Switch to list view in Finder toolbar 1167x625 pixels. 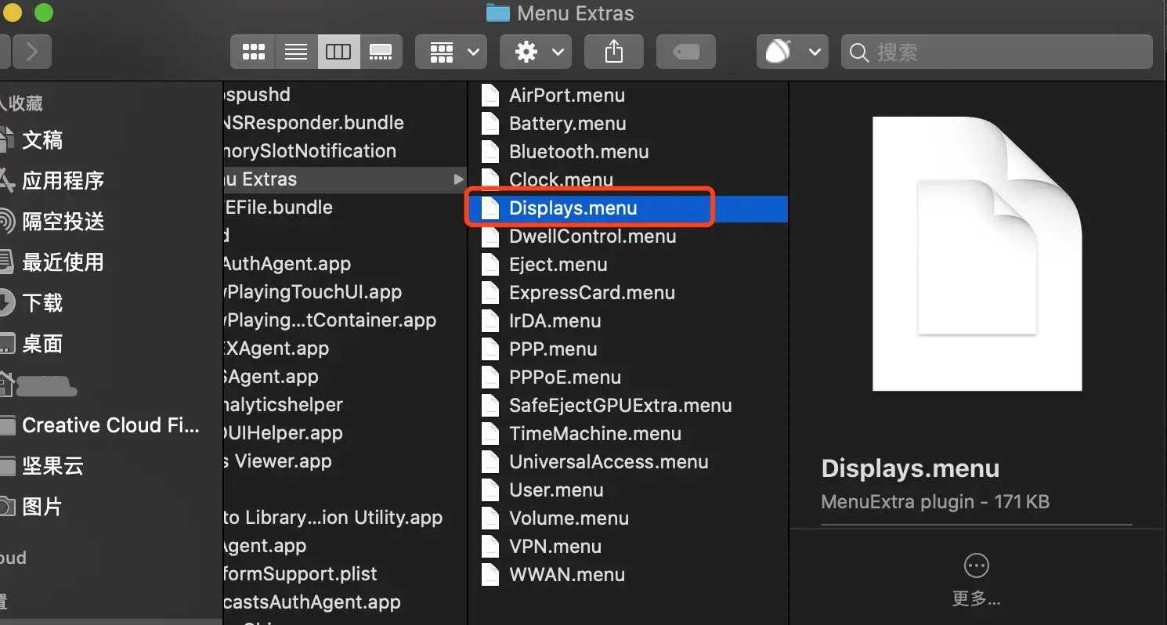[x=296, y=52]
